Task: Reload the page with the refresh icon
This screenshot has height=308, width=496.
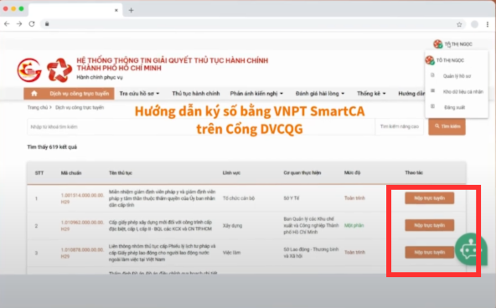Action: [32, 24]
